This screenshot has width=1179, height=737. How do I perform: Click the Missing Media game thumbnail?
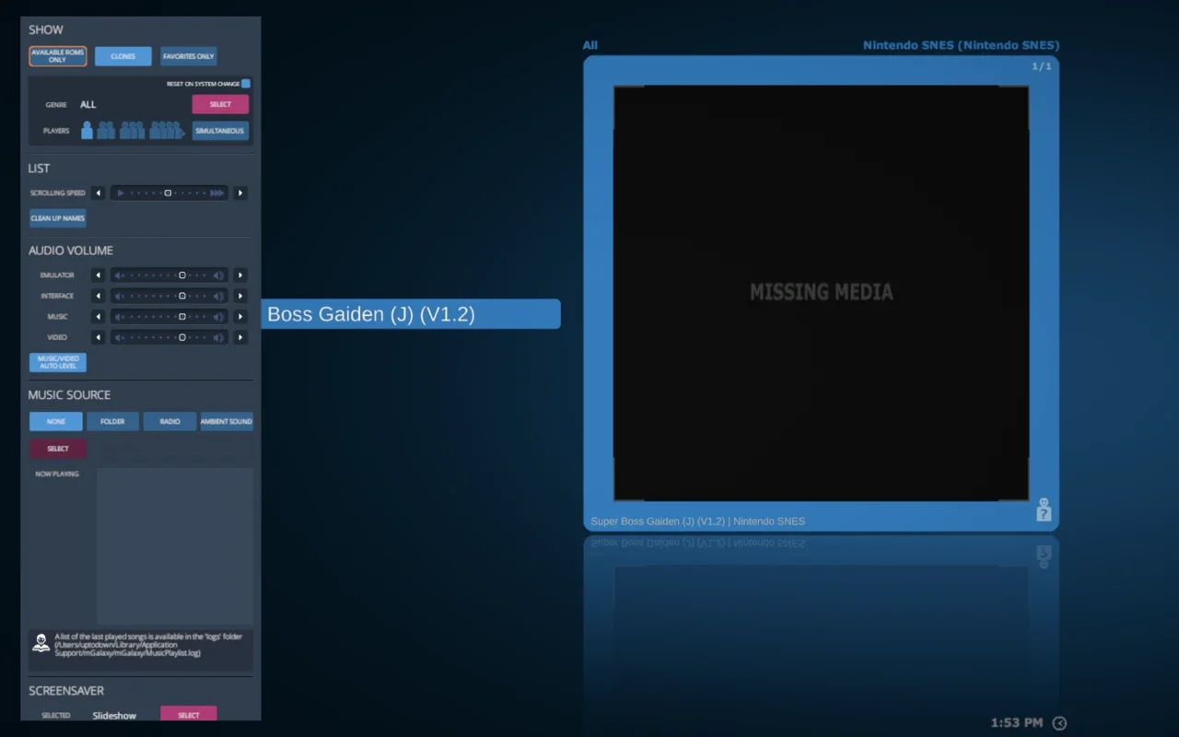(x=821, y=293)
